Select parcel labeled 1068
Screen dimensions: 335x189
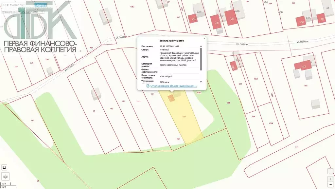tap(256, 79)
